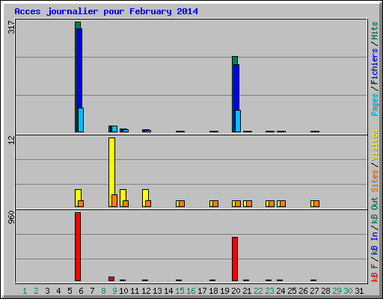Click the red 'kB F' legend text

[374, 273]
